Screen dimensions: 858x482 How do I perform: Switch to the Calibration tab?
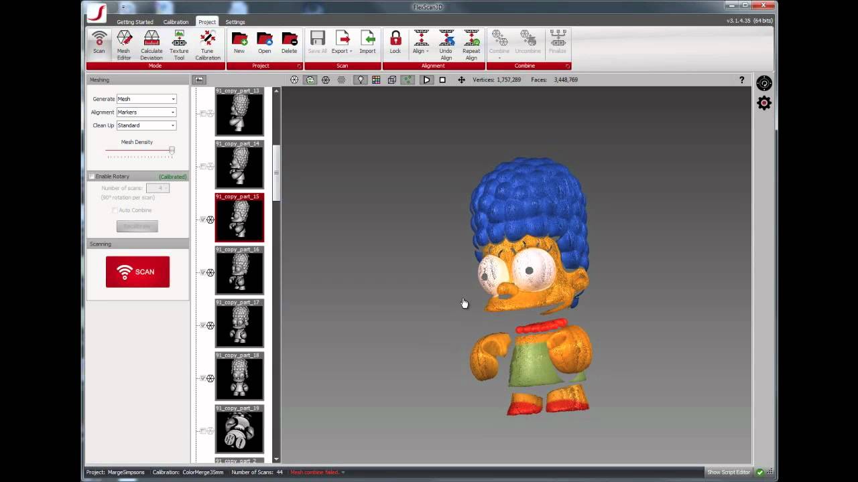176,22
